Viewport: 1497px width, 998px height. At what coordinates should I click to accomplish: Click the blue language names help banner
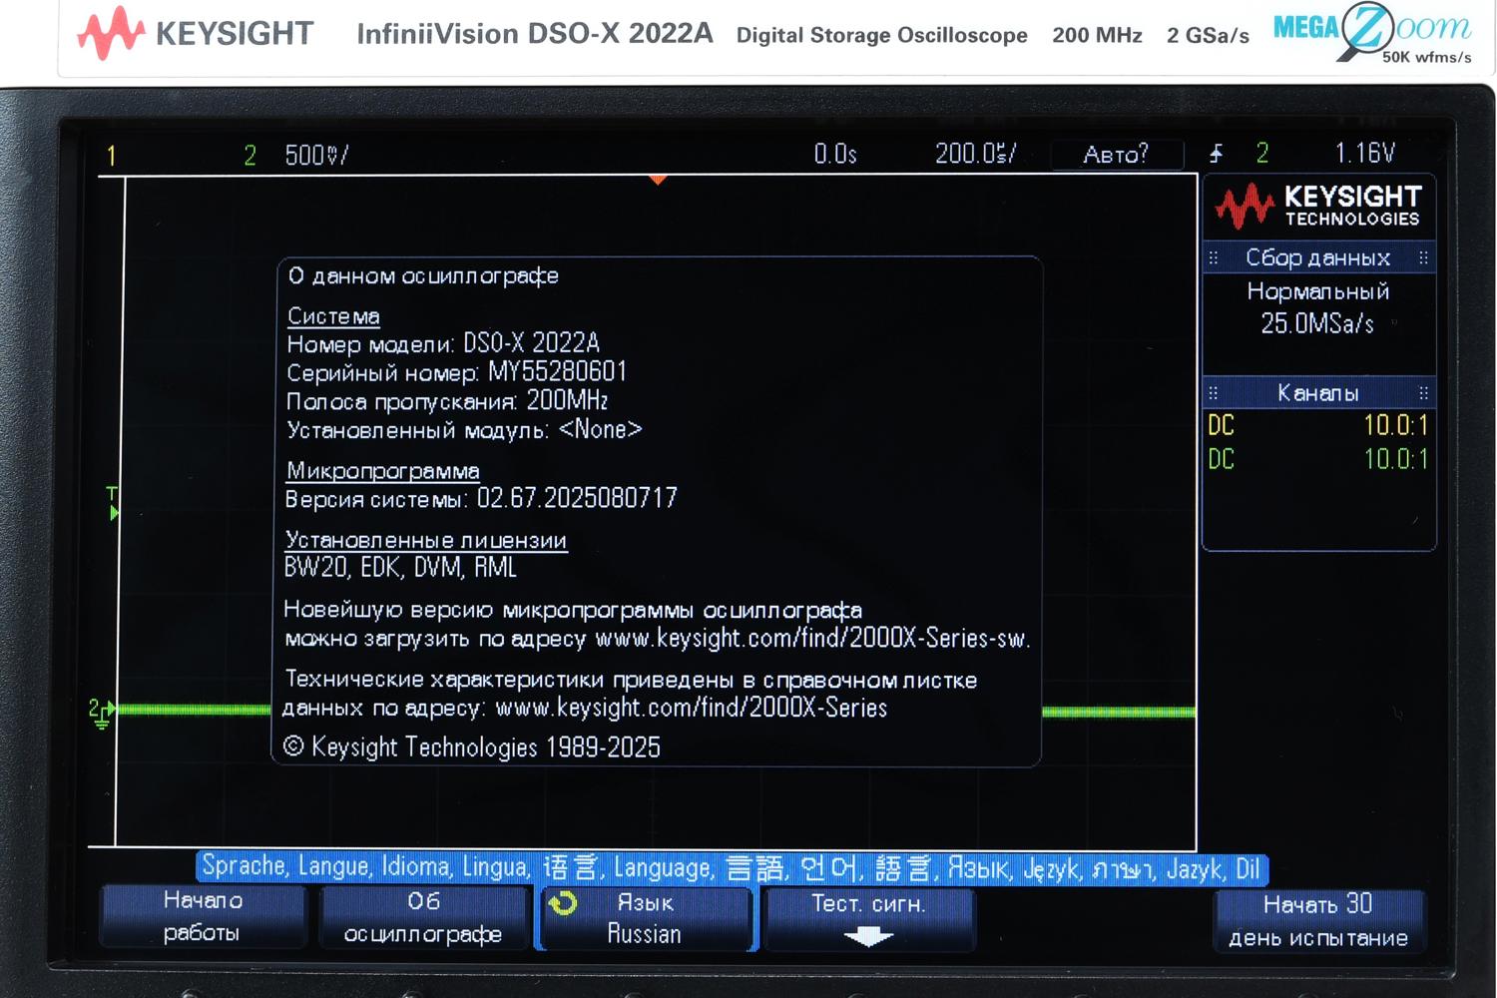click(x=732, y=867)
